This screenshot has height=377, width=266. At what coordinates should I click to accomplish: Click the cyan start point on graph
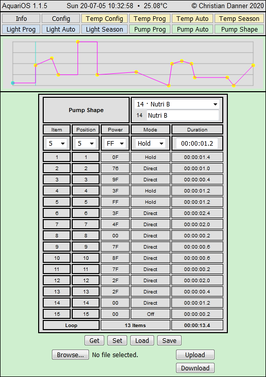pyautogui.click(x=13, y=83)
